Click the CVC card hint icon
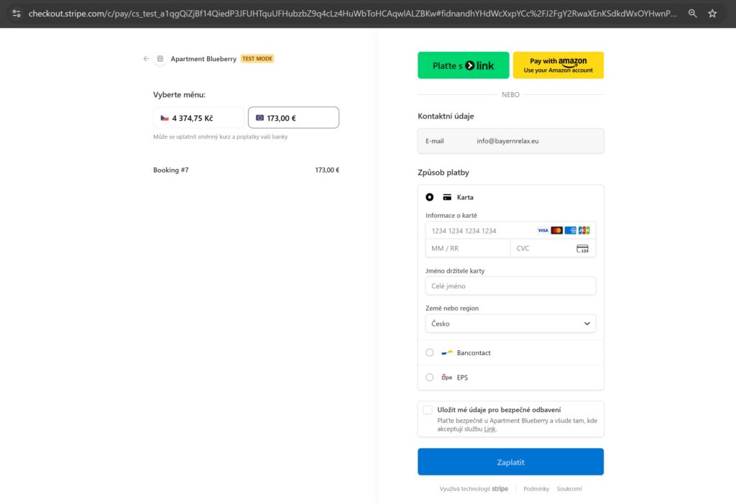The height and width of the screenshot is (504, 736). click(582, 248)
